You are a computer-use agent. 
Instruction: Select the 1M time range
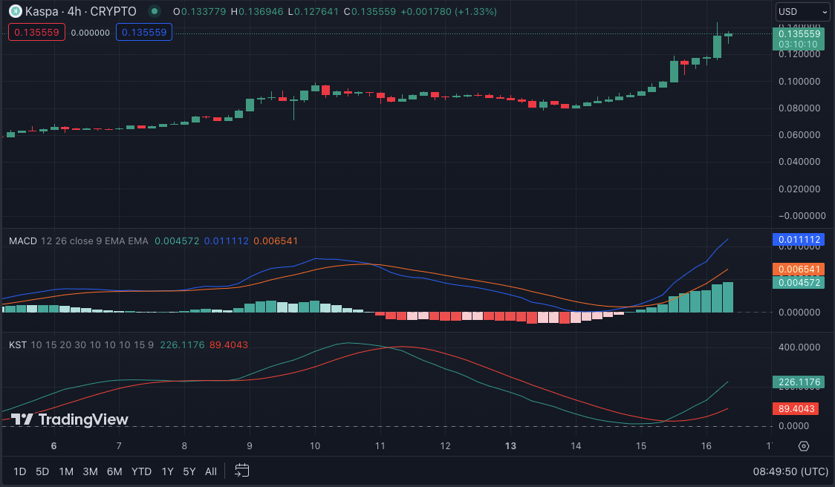(x=66, y=471)
